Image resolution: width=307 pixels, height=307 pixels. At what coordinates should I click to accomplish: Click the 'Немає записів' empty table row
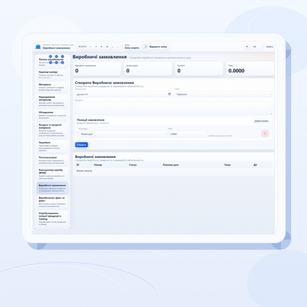click(173, 171)
